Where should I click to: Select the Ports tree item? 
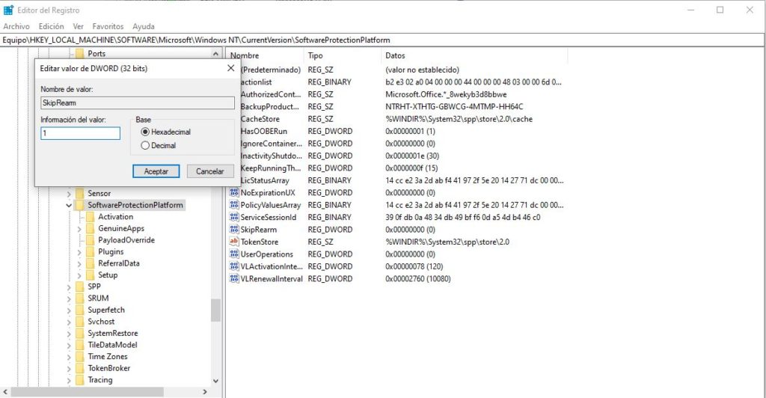[96, 54]
